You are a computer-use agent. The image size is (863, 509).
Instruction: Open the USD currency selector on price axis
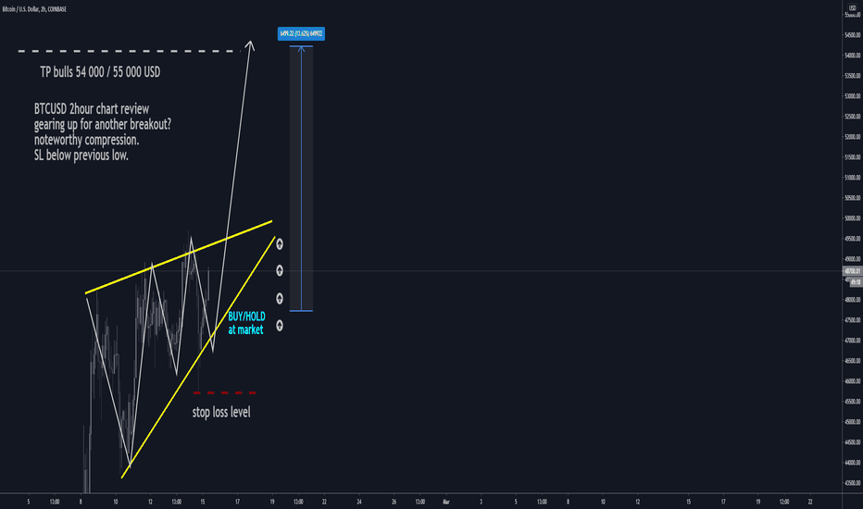853,8
